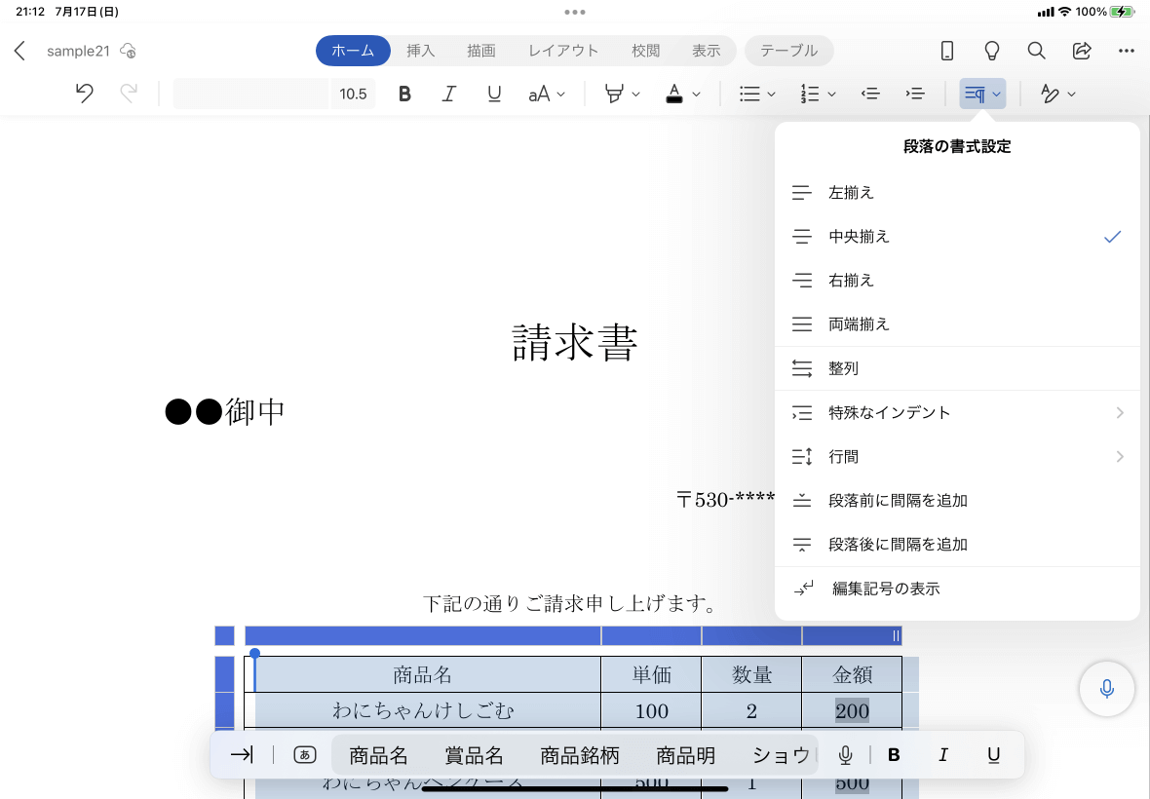Image resolution: width=1150 pixels, height=799 pixels.
Task: Toggle underline in the top toolbar
Action: point(494,94)
